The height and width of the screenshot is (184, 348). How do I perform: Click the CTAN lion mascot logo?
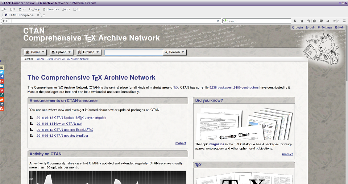[322, 49]
